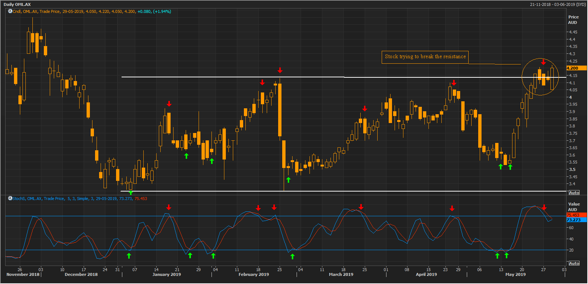
Task: Click the 3.75 price axis label
Action: [x=573, y=133]
